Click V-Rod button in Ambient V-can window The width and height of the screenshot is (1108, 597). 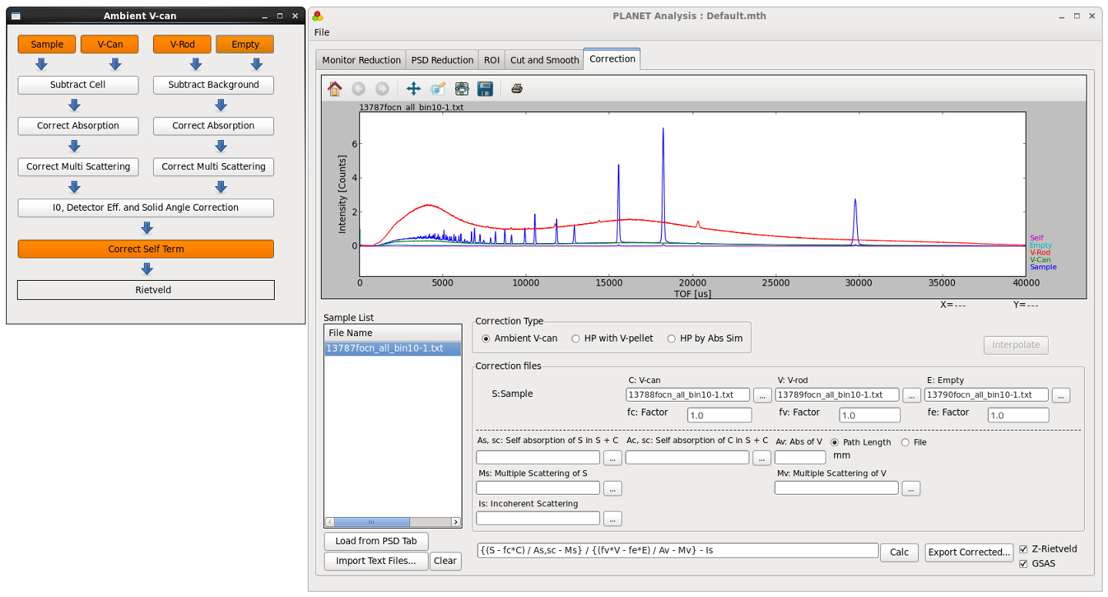(x=182, y=44)
